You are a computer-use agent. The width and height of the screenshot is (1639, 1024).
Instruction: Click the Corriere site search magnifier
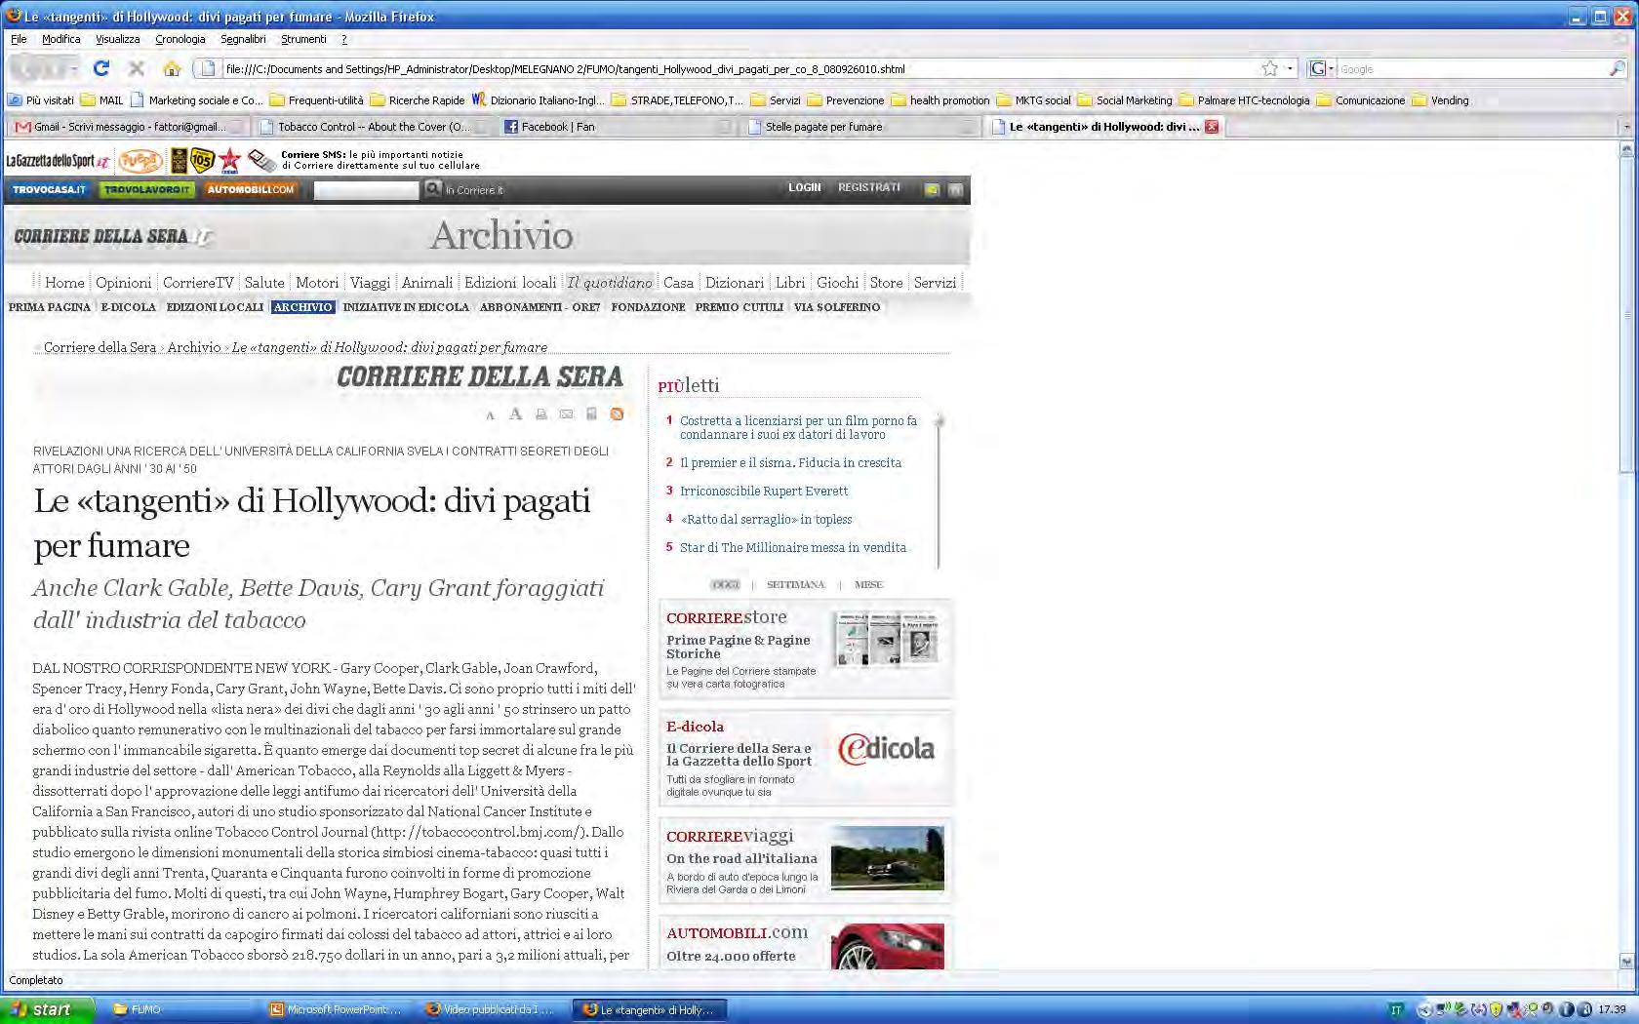pos(433,189)
